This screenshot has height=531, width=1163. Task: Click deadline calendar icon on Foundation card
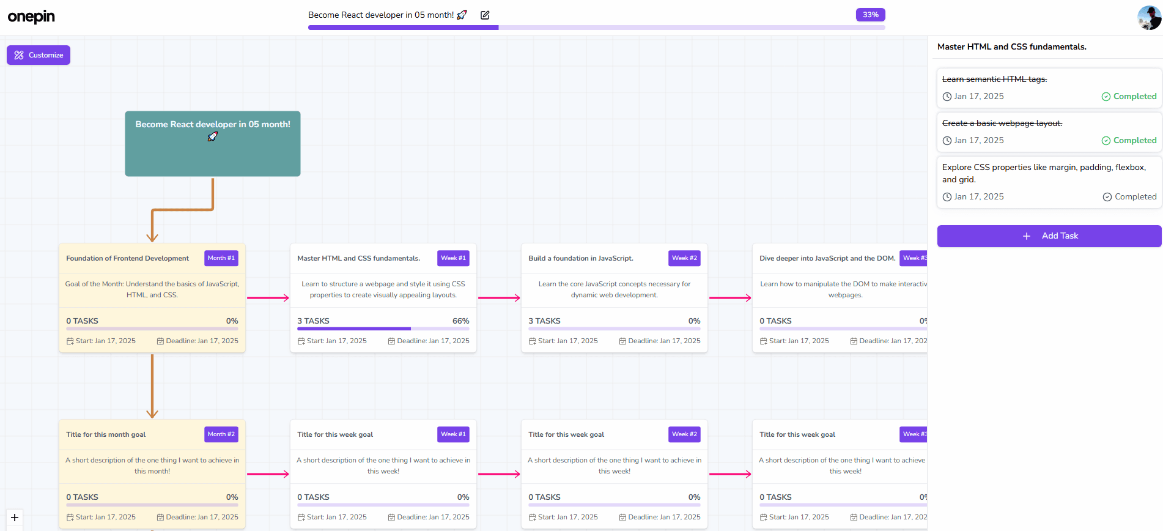pyautogui.click(x=160, y=341)
